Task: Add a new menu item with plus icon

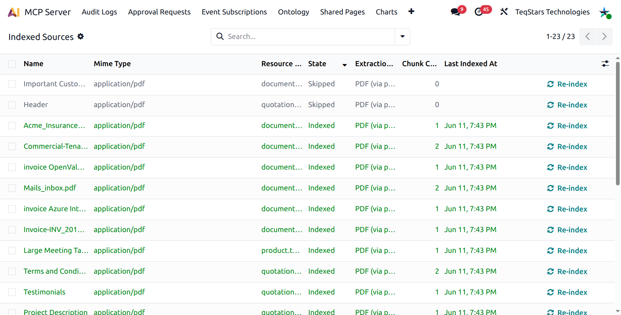Action: (411, 11)
